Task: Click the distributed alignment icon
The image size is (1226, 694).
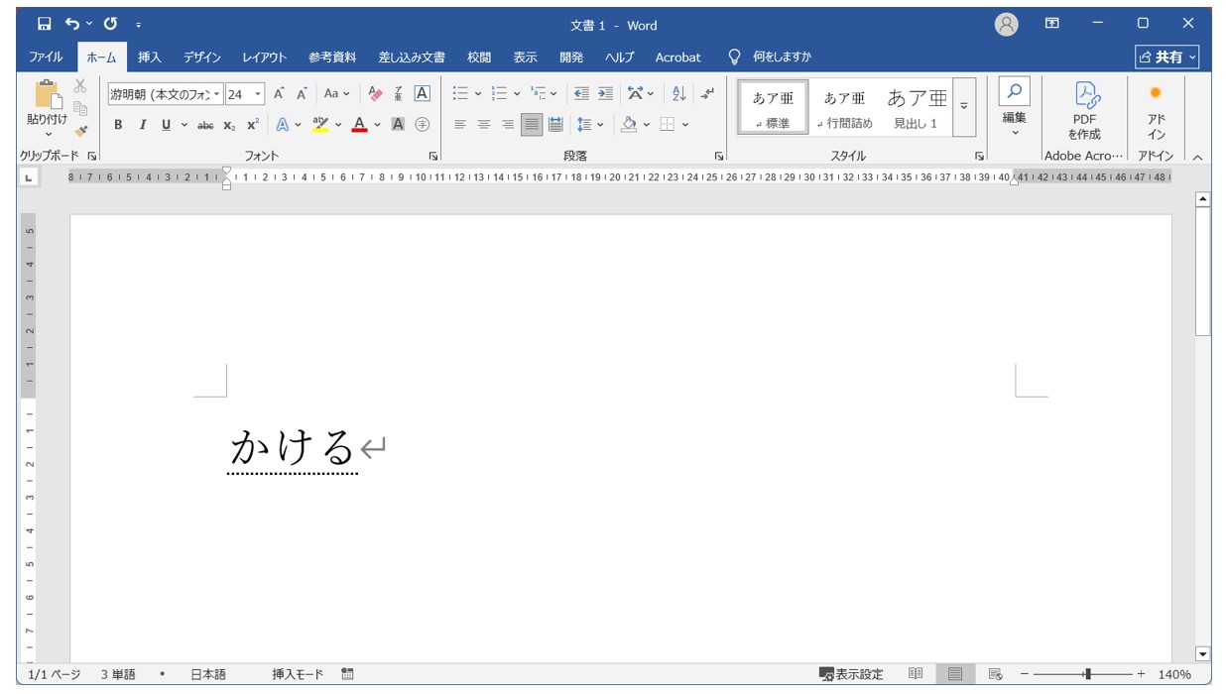Action: pyautogui.click(x=555, y=125)
